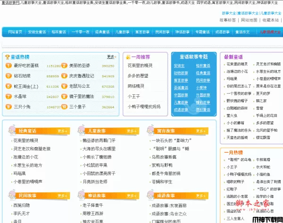Click rank 1 badge next to 最好吃的蛋糕
This screenshot has width=283, height=223.
point(8,66)
